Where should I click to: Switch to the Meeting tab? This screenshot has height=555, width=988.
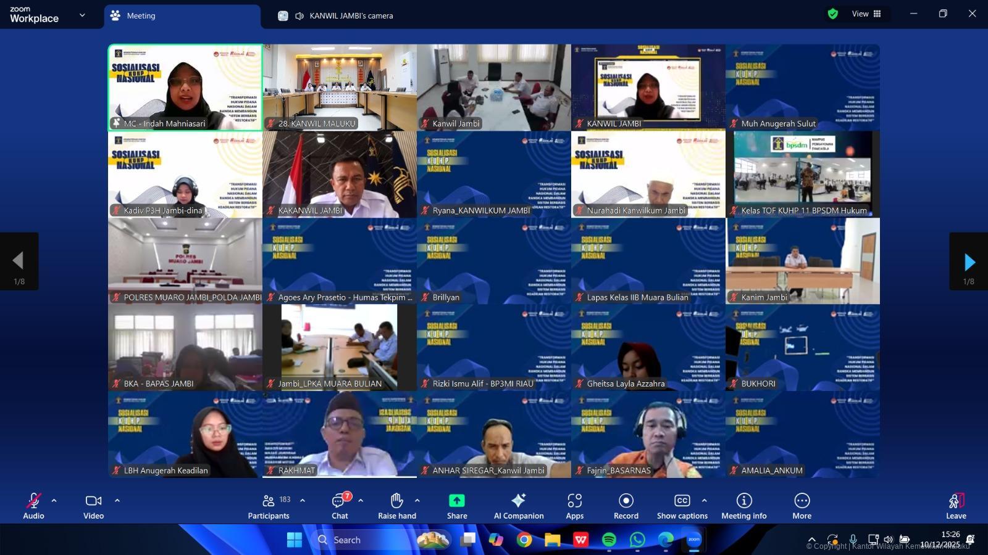pos(141,16)
